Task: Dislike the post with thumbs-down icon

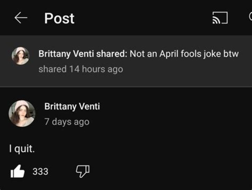Action: pyautogui.click(x=83, y=171)
